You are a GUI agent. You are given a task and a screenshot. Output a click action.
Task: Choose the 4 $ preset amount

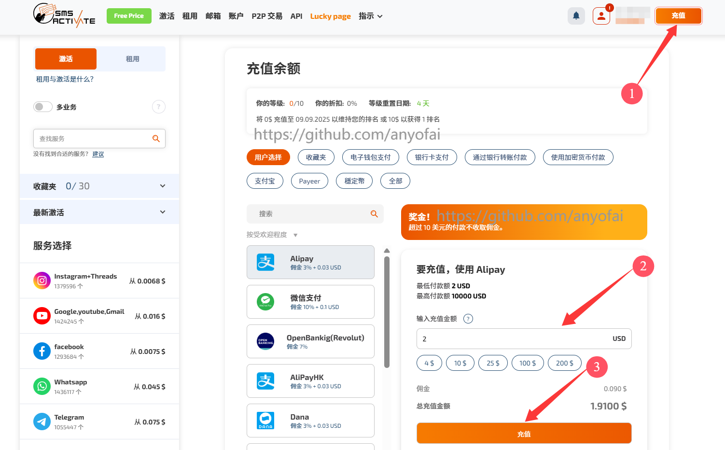tap(429, 363)
